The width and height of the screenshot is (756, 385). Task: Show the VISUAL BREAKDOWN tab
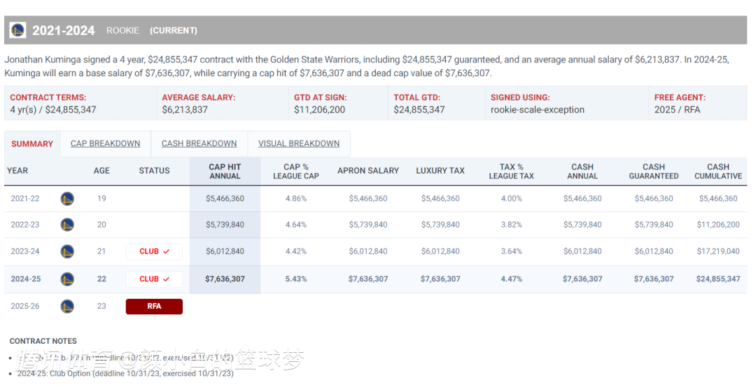[299, 143]
